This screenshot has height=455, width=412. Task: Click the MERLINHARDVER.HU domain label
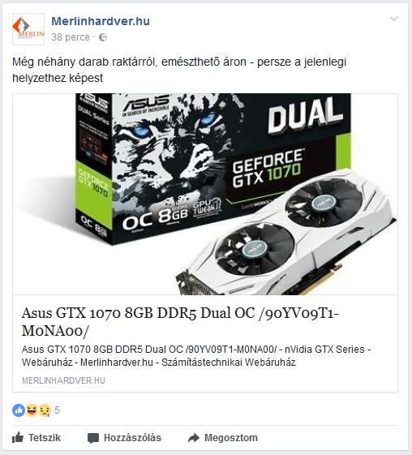click(63, 380)
